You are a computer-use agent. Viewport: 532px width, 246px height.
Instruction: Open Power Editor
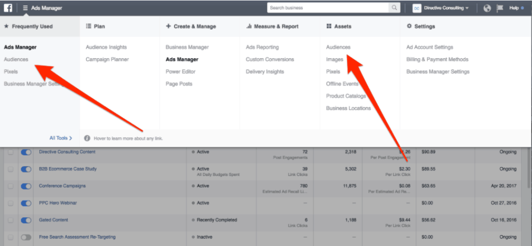click(180, 72)
